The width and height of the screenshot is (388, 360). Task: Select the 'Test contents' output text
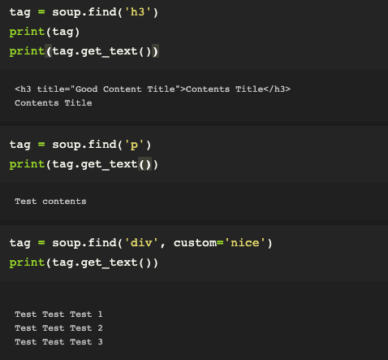tap(50, 202)
